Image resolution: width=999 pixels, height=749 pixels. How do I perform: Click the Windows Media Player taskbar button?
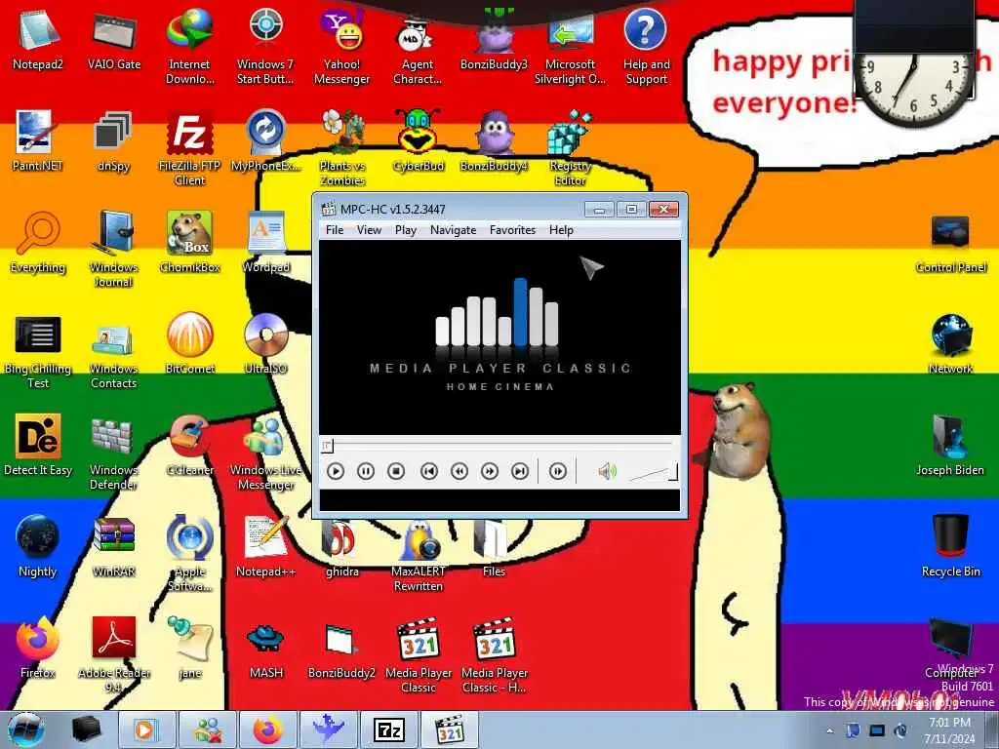tap(146, 729)
